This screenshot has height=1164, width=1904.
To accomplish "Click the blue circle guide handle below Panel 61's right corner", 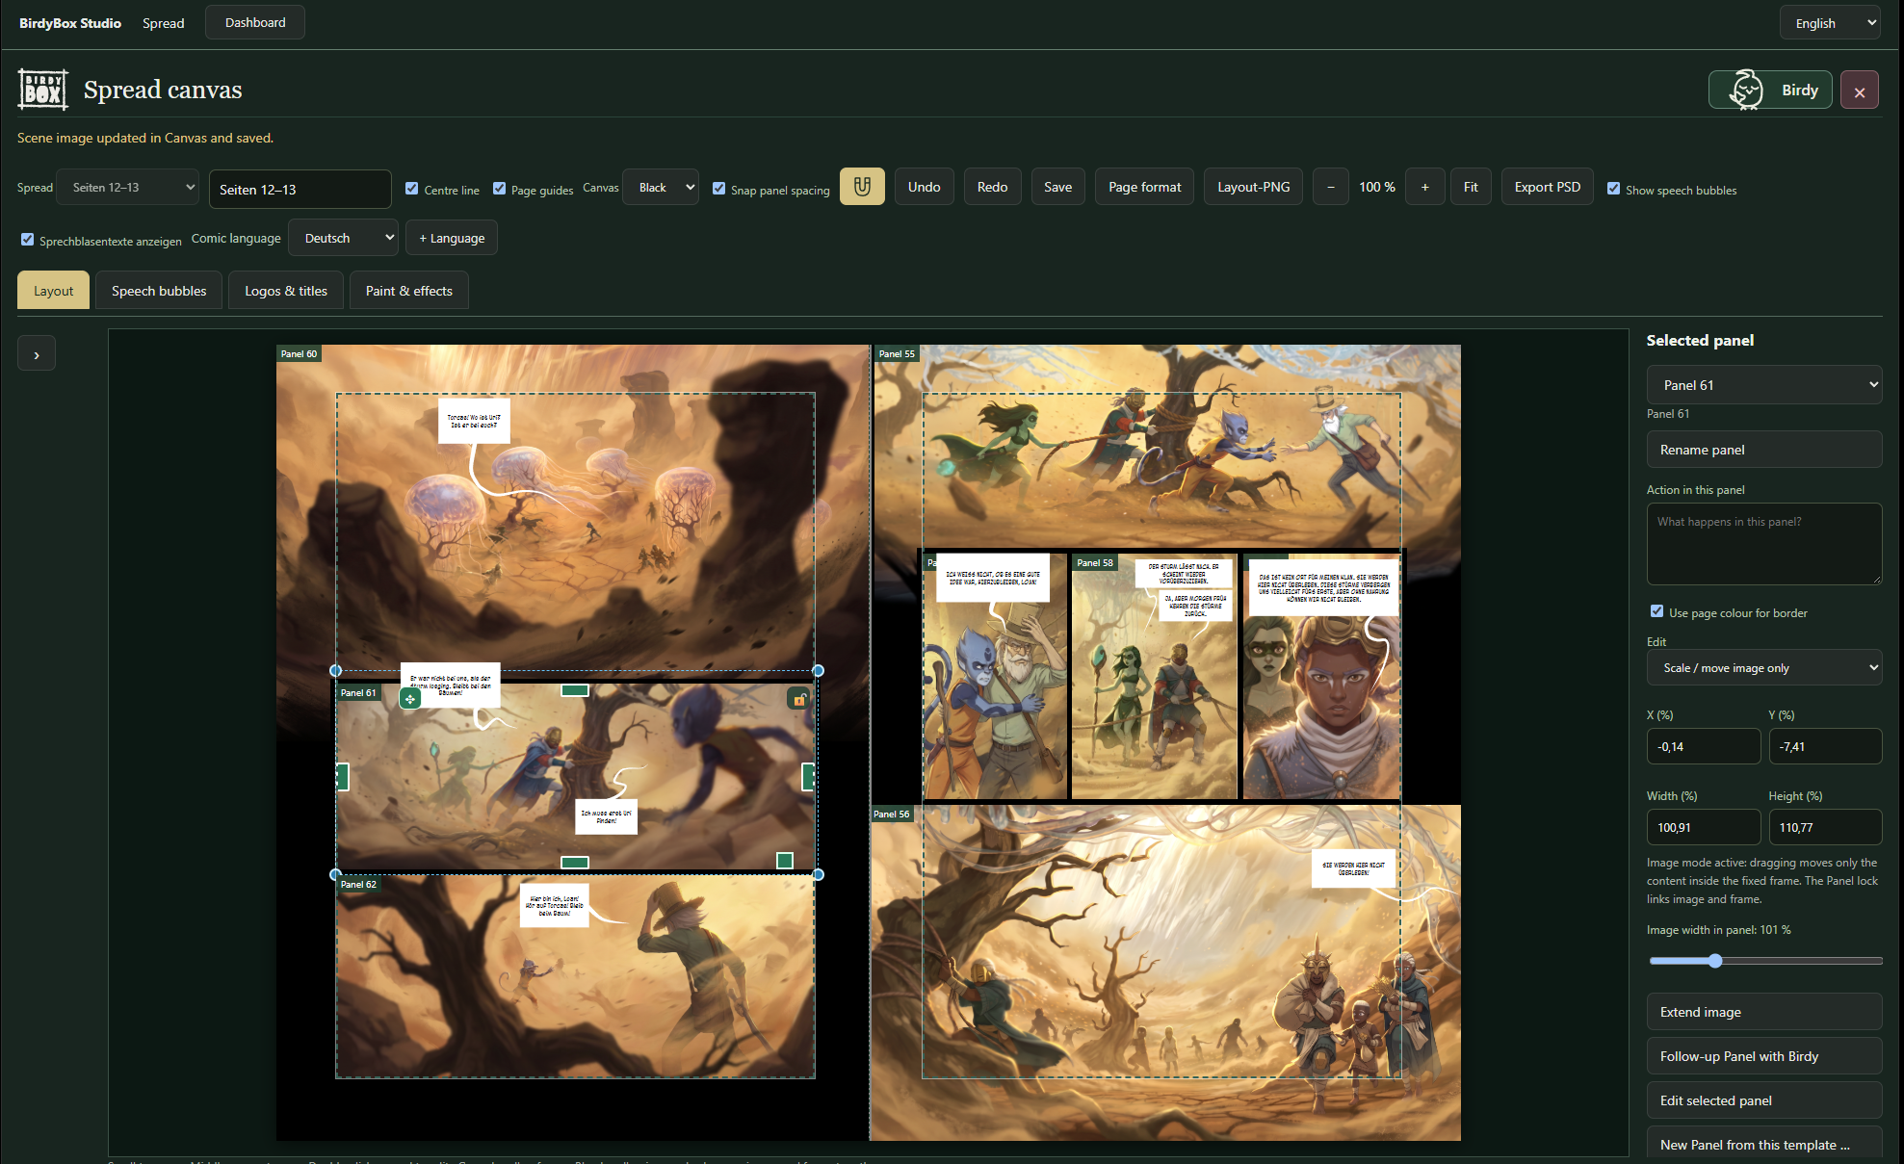I will pos(819,874).
